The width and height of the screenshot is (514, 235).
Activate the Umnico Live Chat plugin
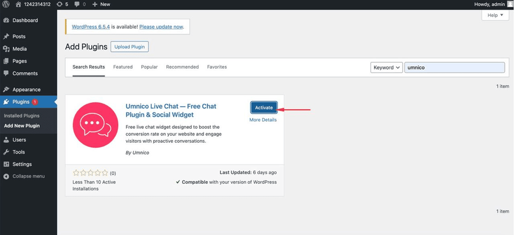(x=264, y=107)
